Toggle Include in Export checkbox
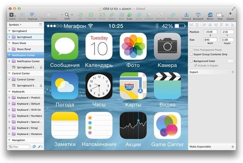243x163 pixels. tap(196, 65)
